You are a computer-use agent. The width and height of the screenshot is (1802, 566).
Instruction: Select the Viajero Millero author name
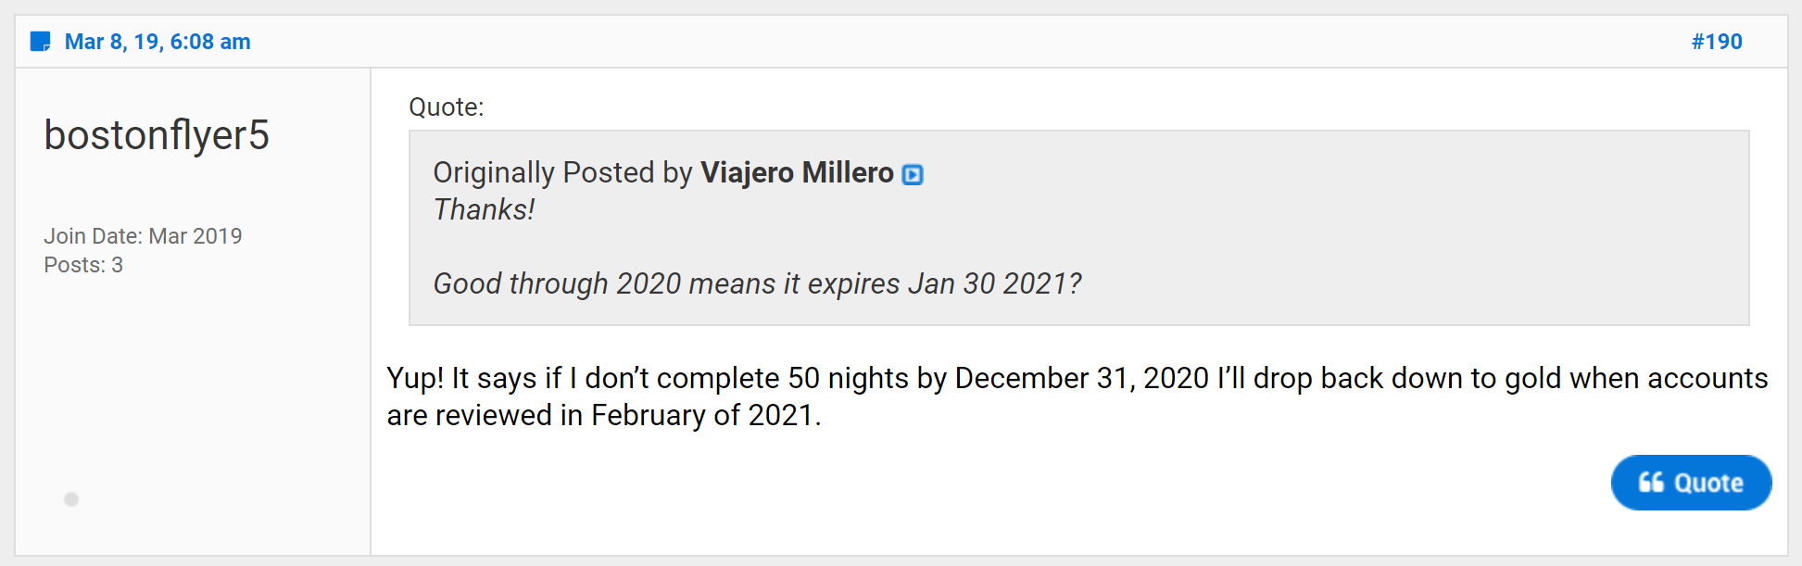tap(797, 172)
